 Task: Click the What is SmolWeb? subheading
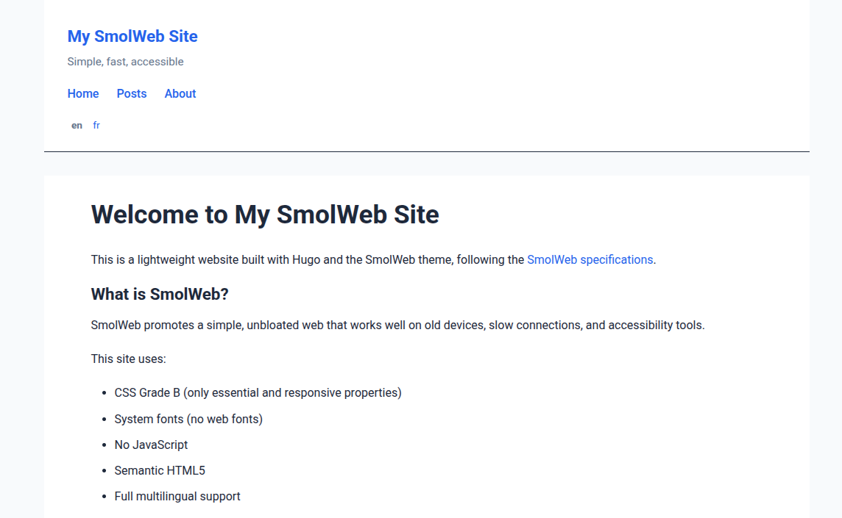point(160,294)
